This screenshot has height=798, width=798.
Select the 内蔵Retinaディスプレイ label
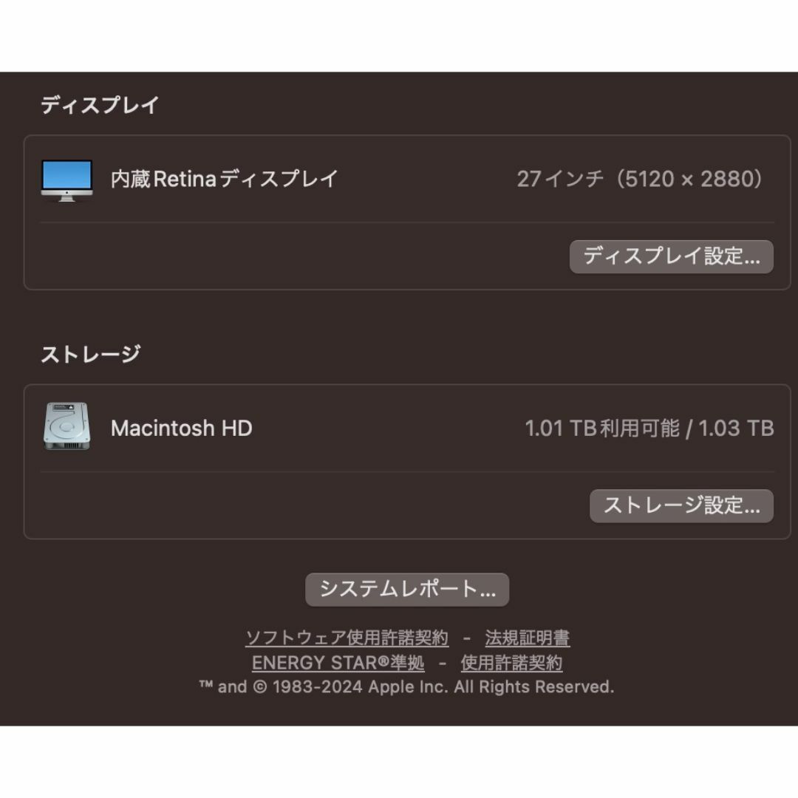pyautogui.click(x=225, y=179)
